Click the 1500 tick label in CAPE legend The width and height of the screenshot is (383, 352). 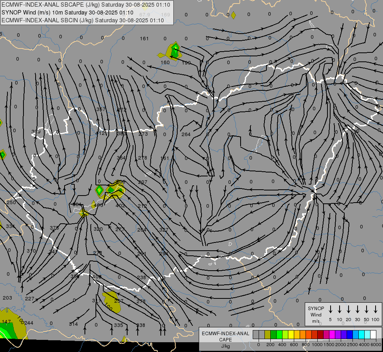(329, 345)
